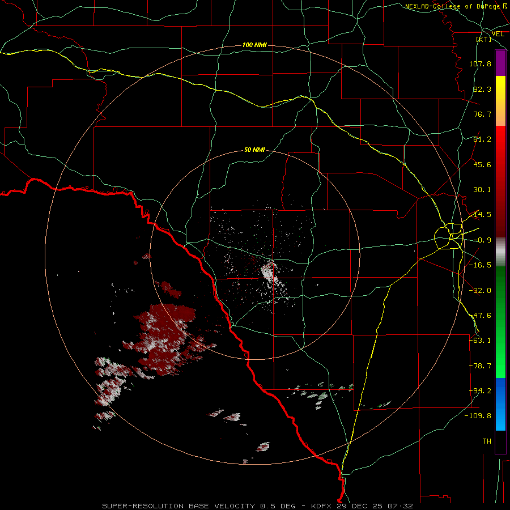This screenshot has width=510, height=510.
Task: Click the 76.7 value on velocity scale
Action: pos(482,114)
